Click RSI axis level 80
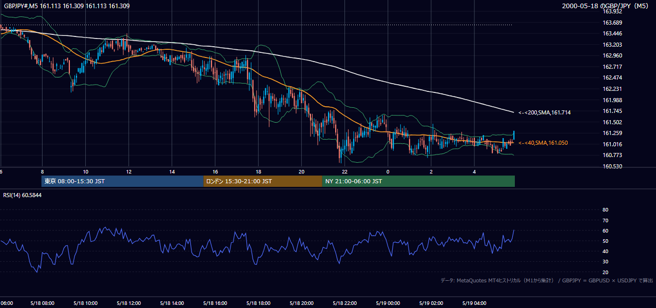This screenshot has width=656, height=308. 605,210
